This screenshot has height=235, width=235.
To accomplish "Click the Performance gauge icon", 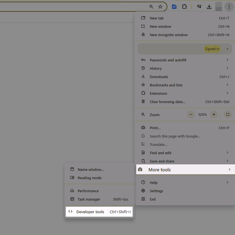I will [x=72, y=191].
